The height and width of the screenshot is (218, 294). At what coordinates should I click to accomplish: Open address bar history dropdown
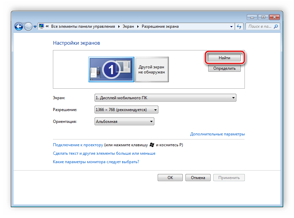click(231, 26)
